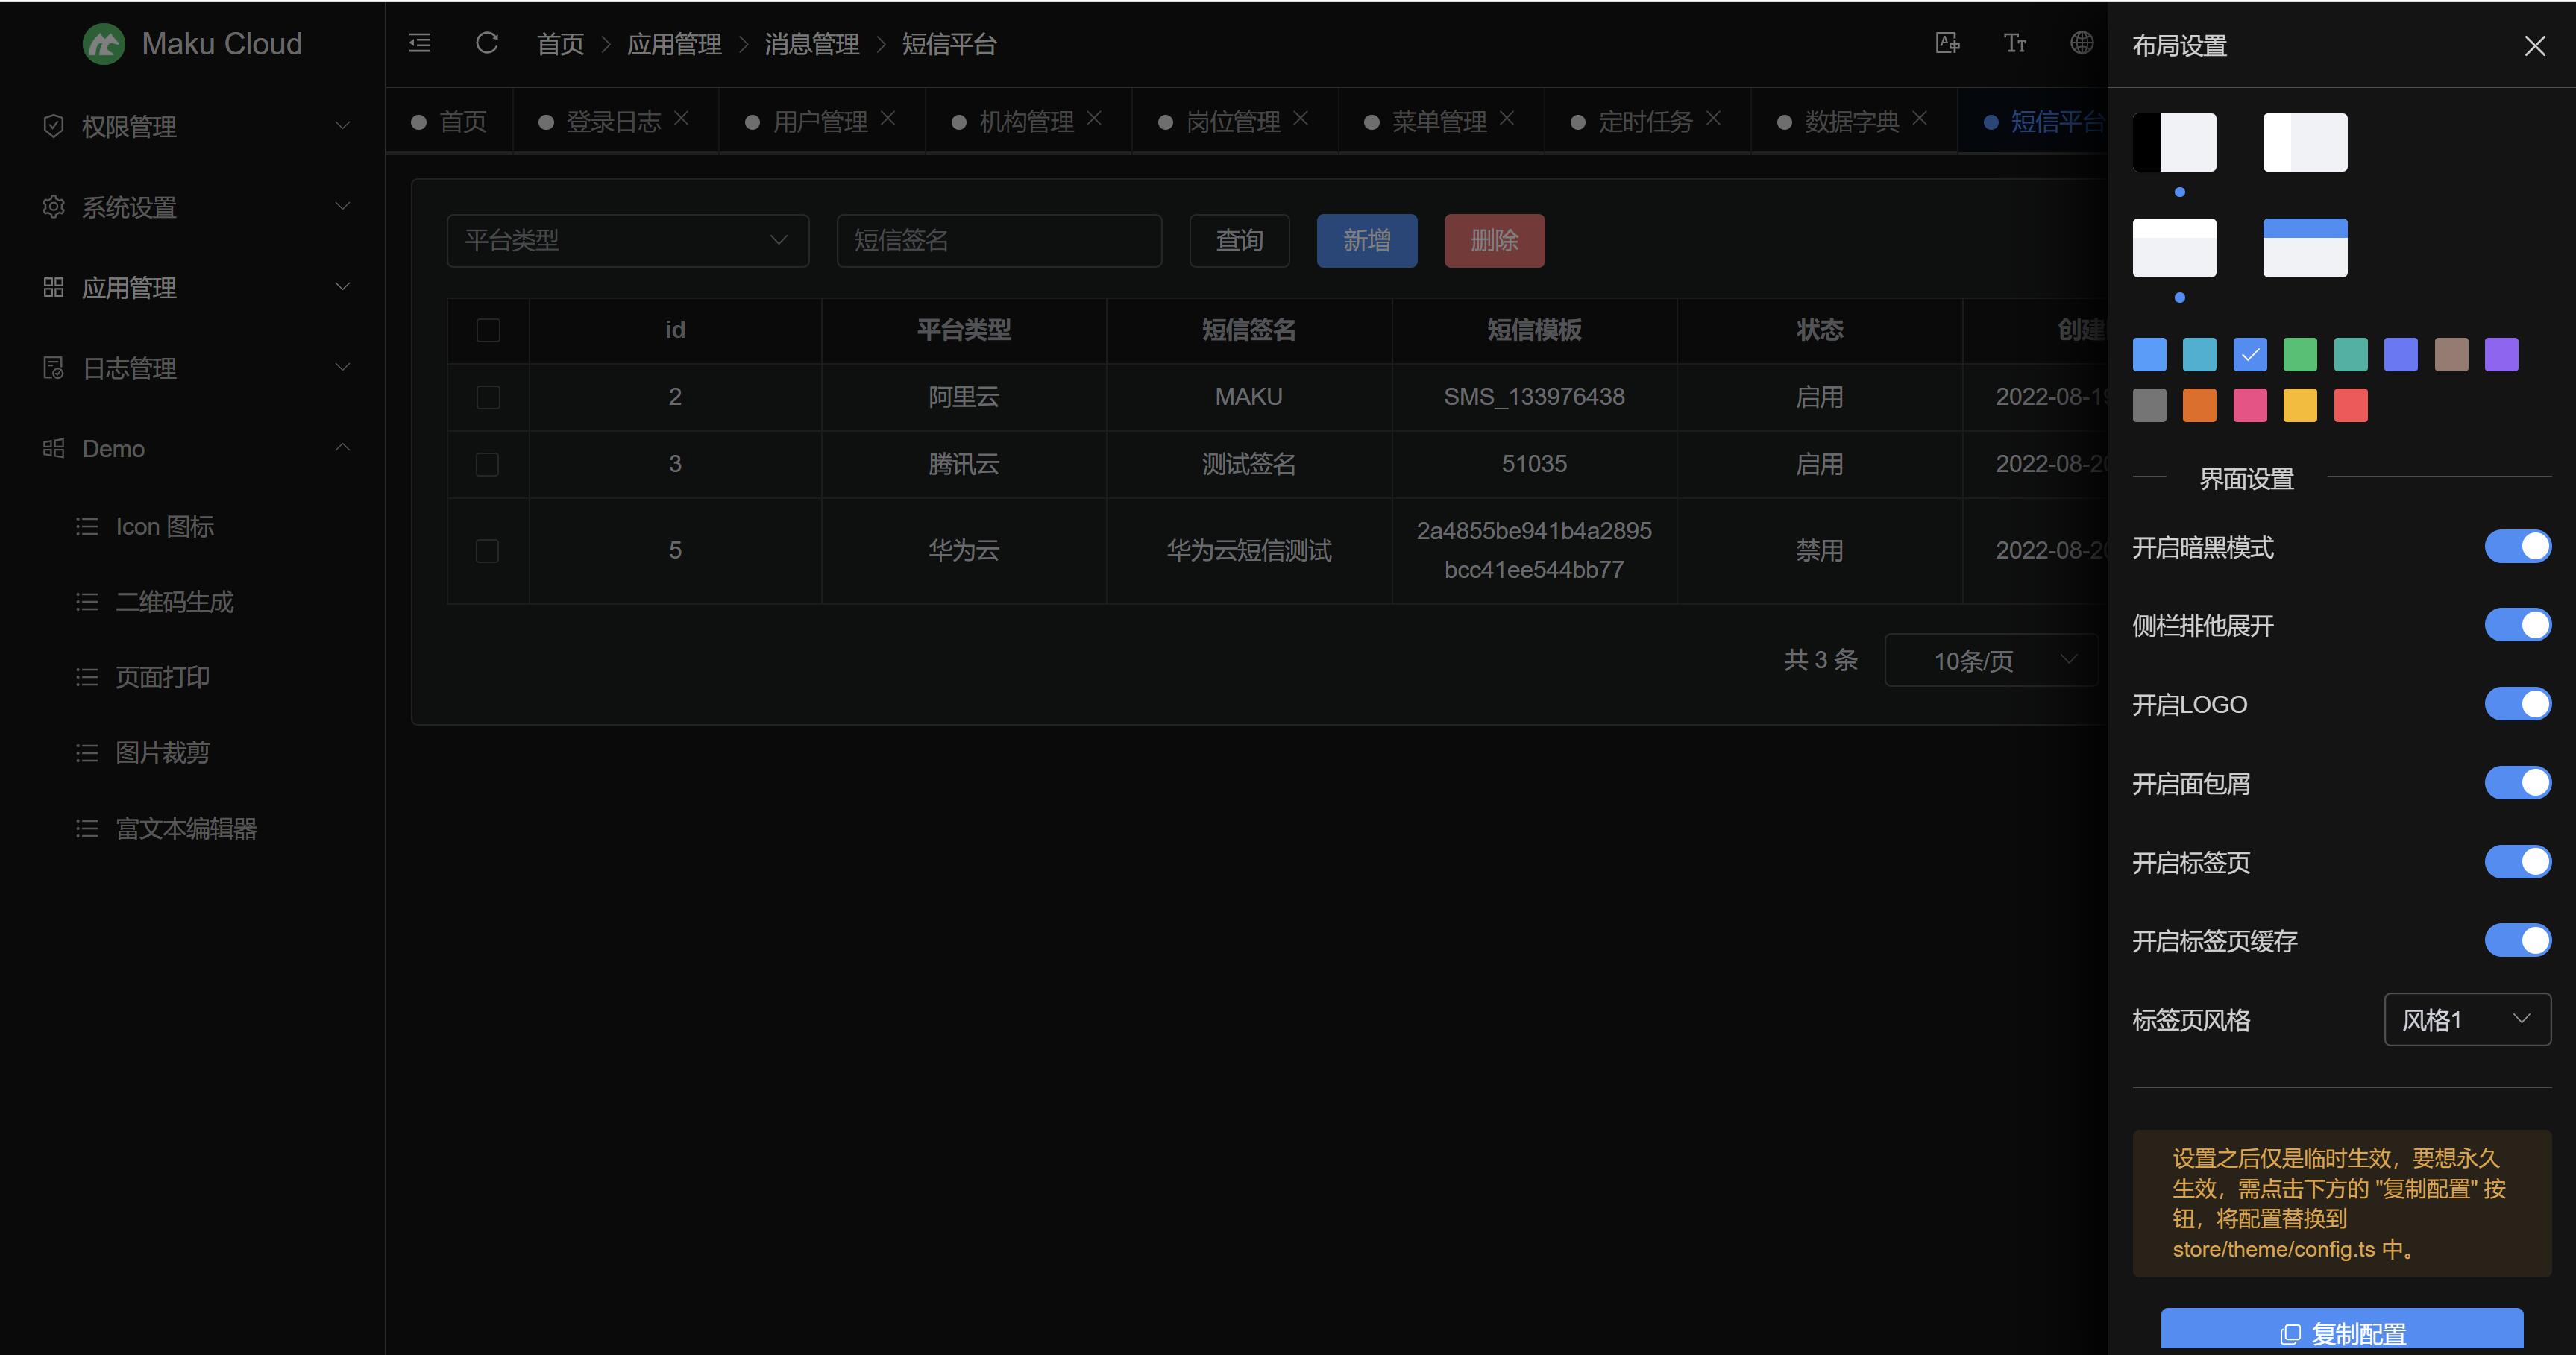Screen dimensions: 2576x1355
Task: Click the Maku Cloud logo
Action: (x=104, y=44)
